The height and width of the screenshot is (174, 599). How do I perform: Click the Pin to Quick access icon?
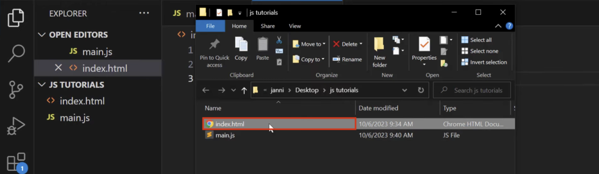(x=214, y=45)
